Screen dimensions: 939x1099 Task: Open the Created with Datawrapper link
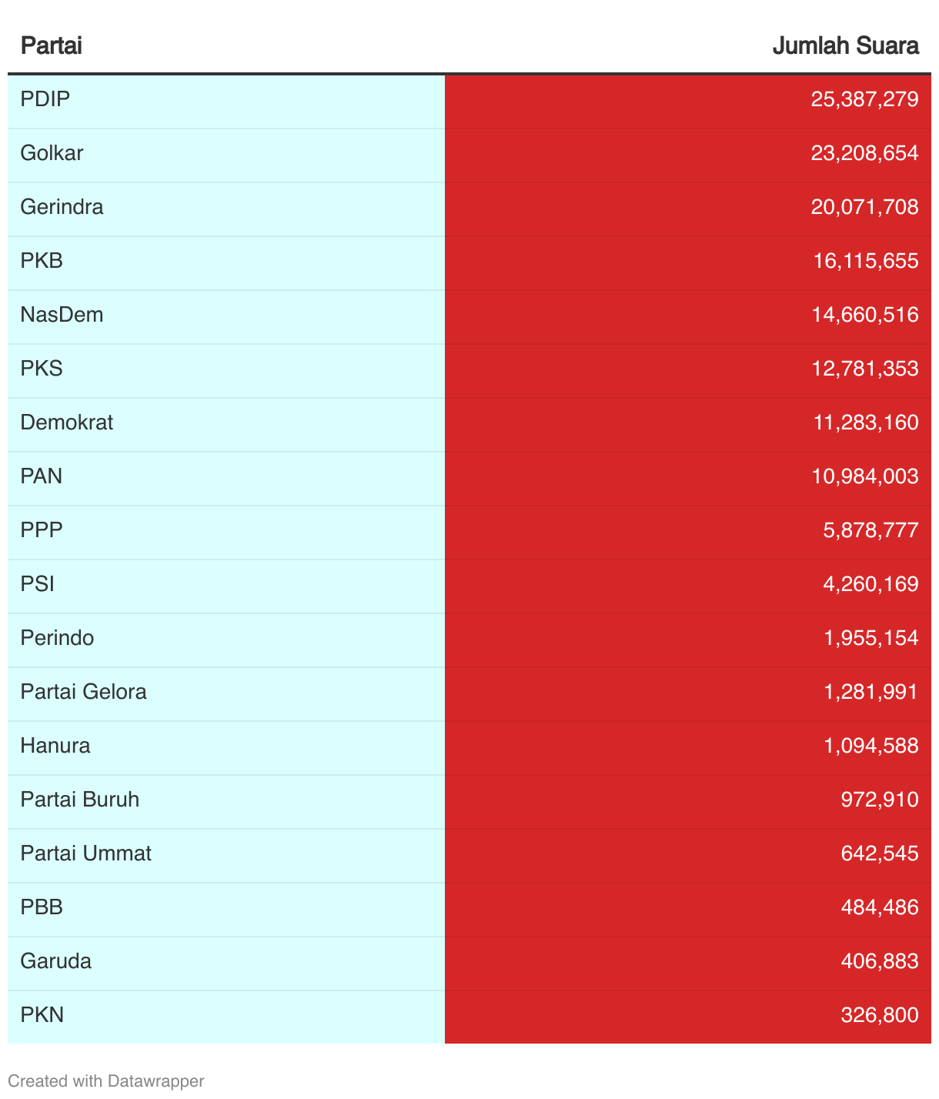click(x=106, y=1081)
